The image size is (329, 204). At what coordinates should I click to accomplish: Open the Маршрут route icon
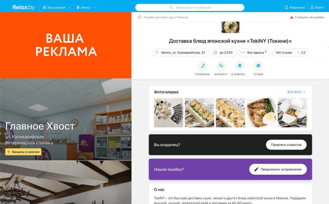pos(221,66)
